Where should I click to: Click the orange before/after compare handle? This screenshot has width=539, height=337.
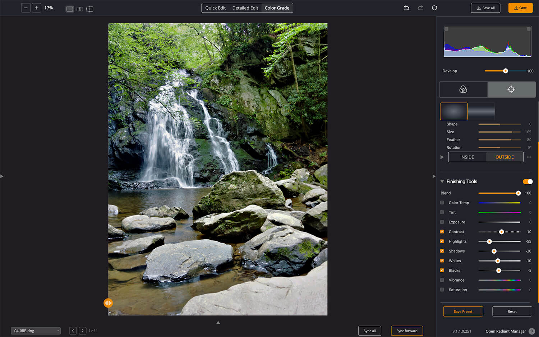(108, 303)
